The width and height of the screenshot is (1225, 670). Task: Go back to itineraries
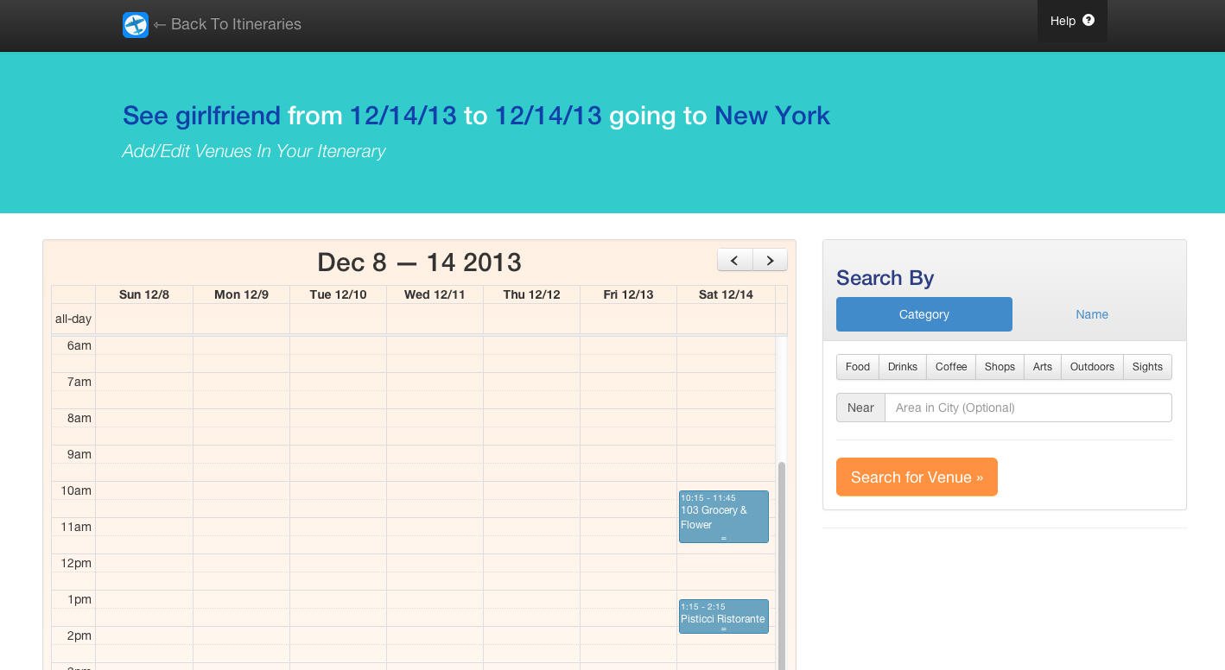pos(227,24)
